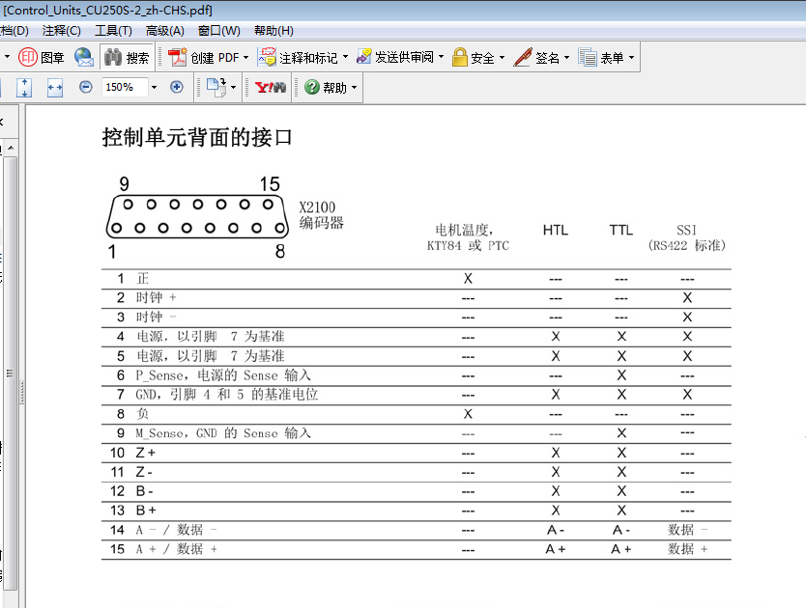Click row 6 P_Sense description text

click(223, 375)
